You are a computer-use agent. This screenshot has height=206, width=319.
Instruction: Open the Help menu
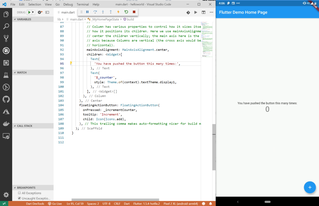(96, 4)
